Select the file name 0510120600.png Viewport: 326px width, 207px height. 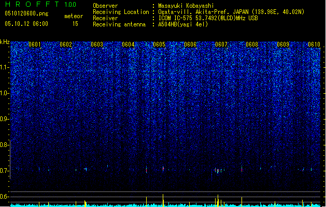point(26,13)
